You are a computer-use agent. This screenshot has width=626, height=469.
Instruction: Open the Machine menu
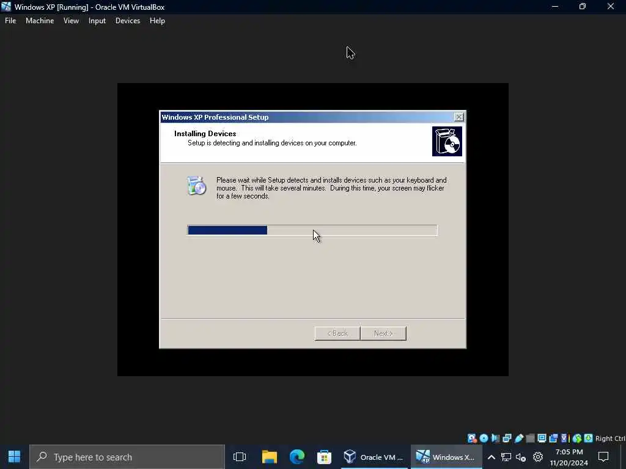pyautogui.click(x=40, y=21)
